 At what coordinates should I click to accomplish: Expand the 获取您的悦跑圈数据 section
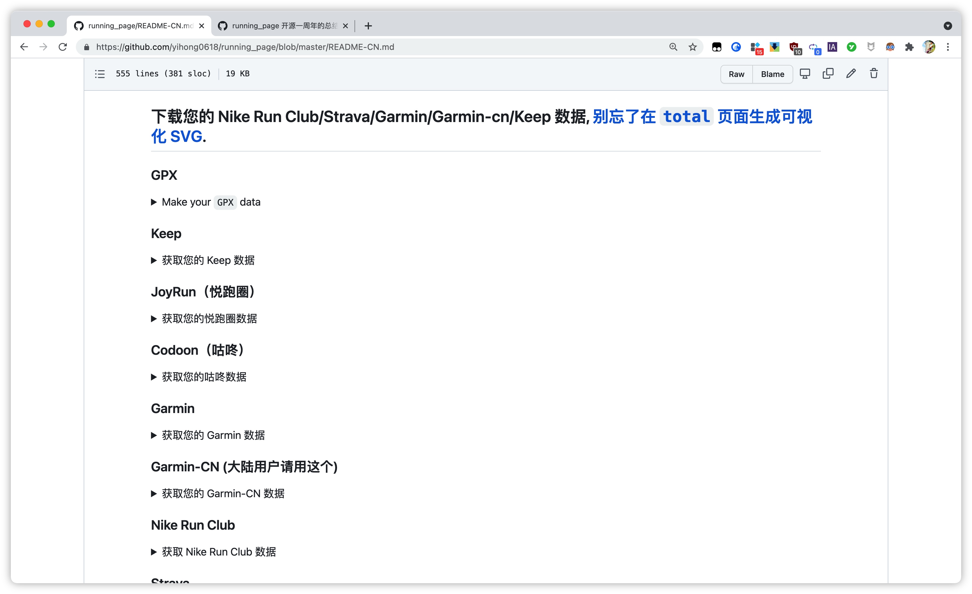point(209,319)
